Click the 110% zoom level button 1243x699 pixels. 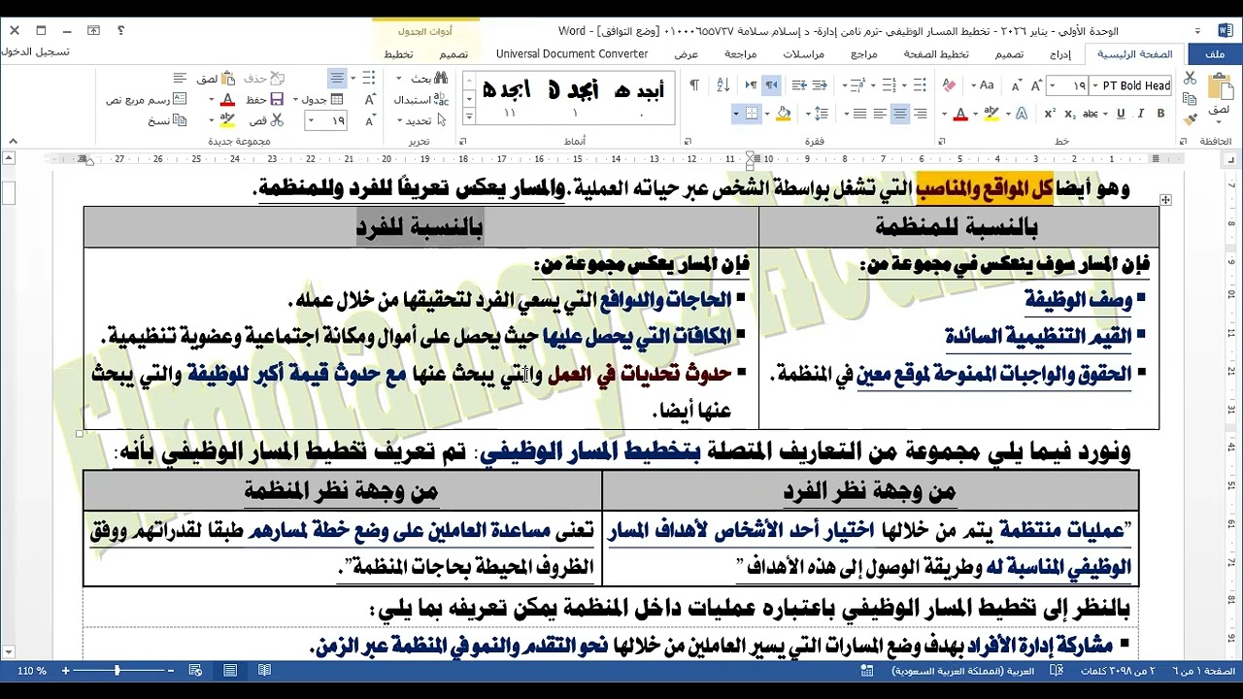[x=31, y=671]
